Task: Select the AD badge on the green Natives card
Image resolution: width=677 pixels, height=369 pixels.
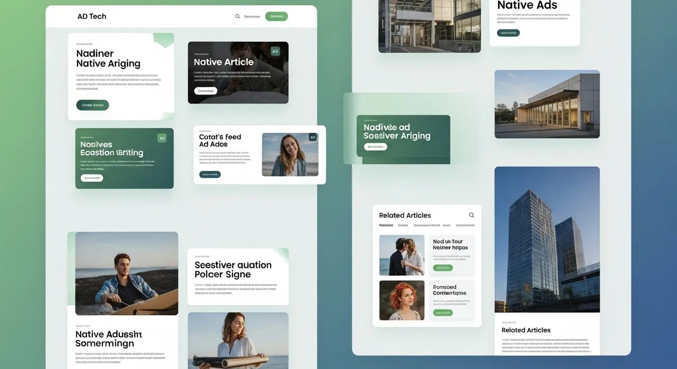Action: pyautogui.click(x=162, y=137)
